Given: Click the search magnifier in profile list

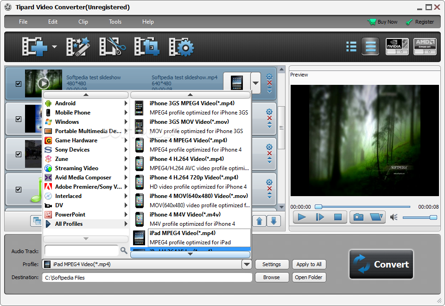Looking at the screenshot, I should [x=124, y=250].
